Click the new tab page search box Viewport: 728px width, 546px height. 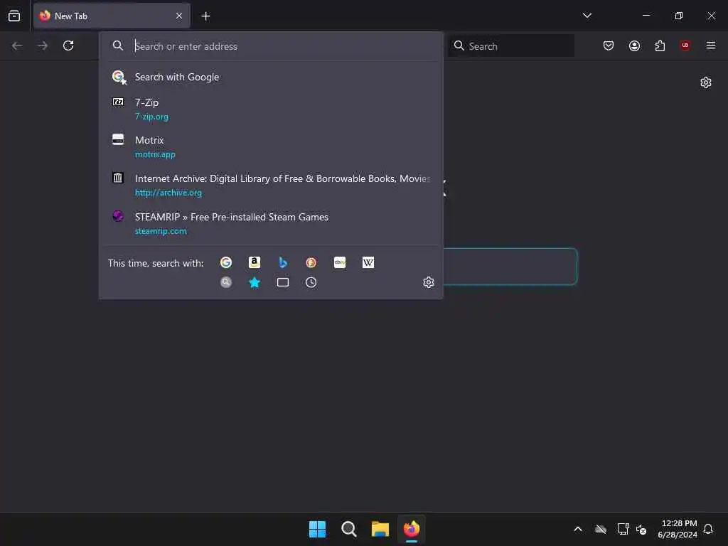pos(510,267)
